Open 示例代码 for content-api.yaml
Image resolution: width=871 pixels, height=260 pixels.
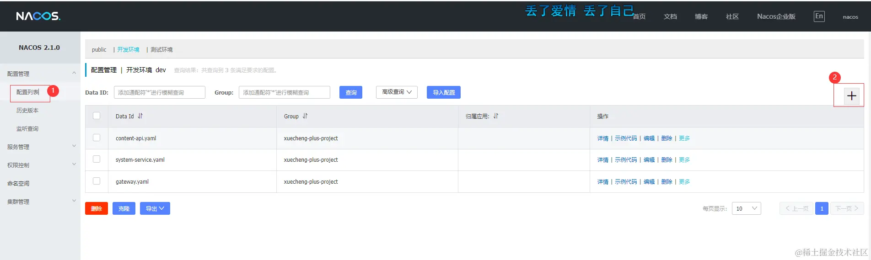point(626,138)
